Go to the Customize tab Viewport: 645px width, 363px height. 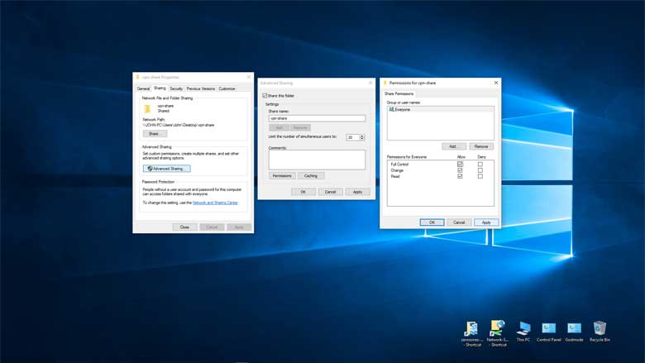click(227, 88)
